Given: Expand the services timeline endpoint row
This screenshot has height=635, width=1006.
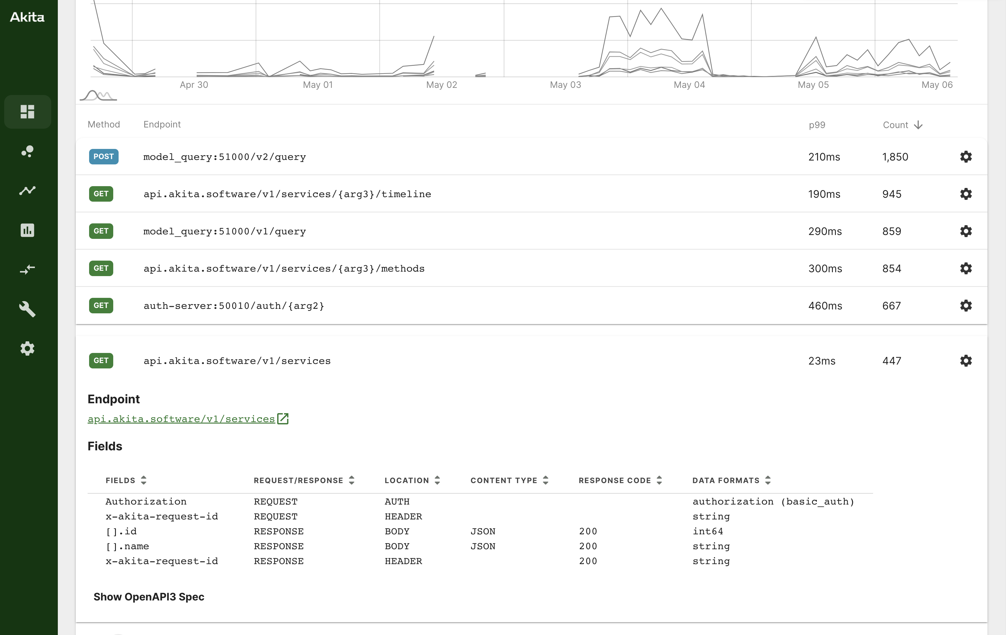Looking at the screenshot, I should coord(287,194).
